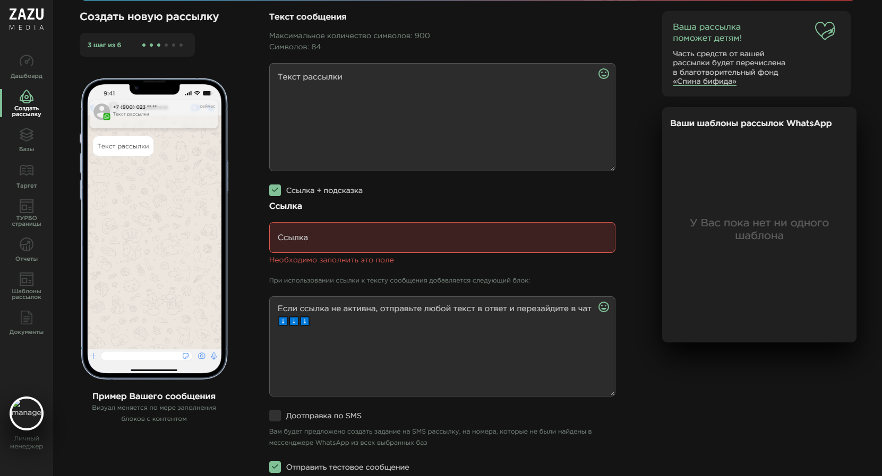Open the ТУРБО страницы icon
Viewport: 882px width, 476px height.
pos(27,206)
